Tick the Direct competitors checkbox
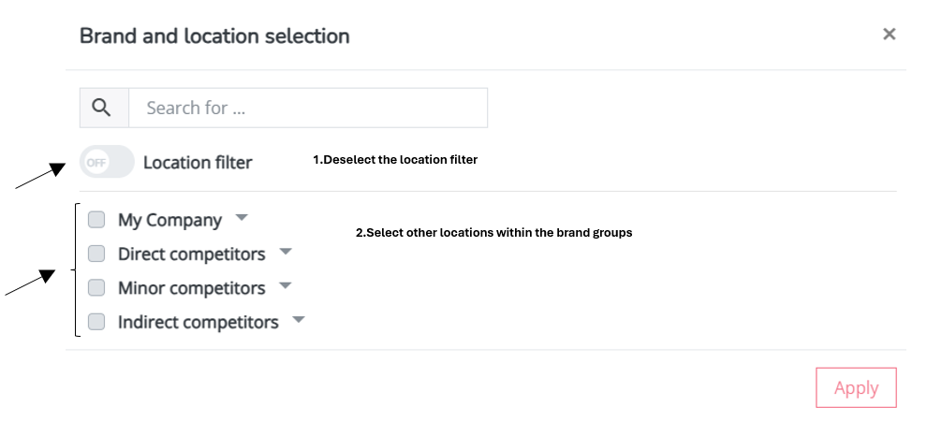Viewport: 927px width, 421px height. click(x=96, y=254)
